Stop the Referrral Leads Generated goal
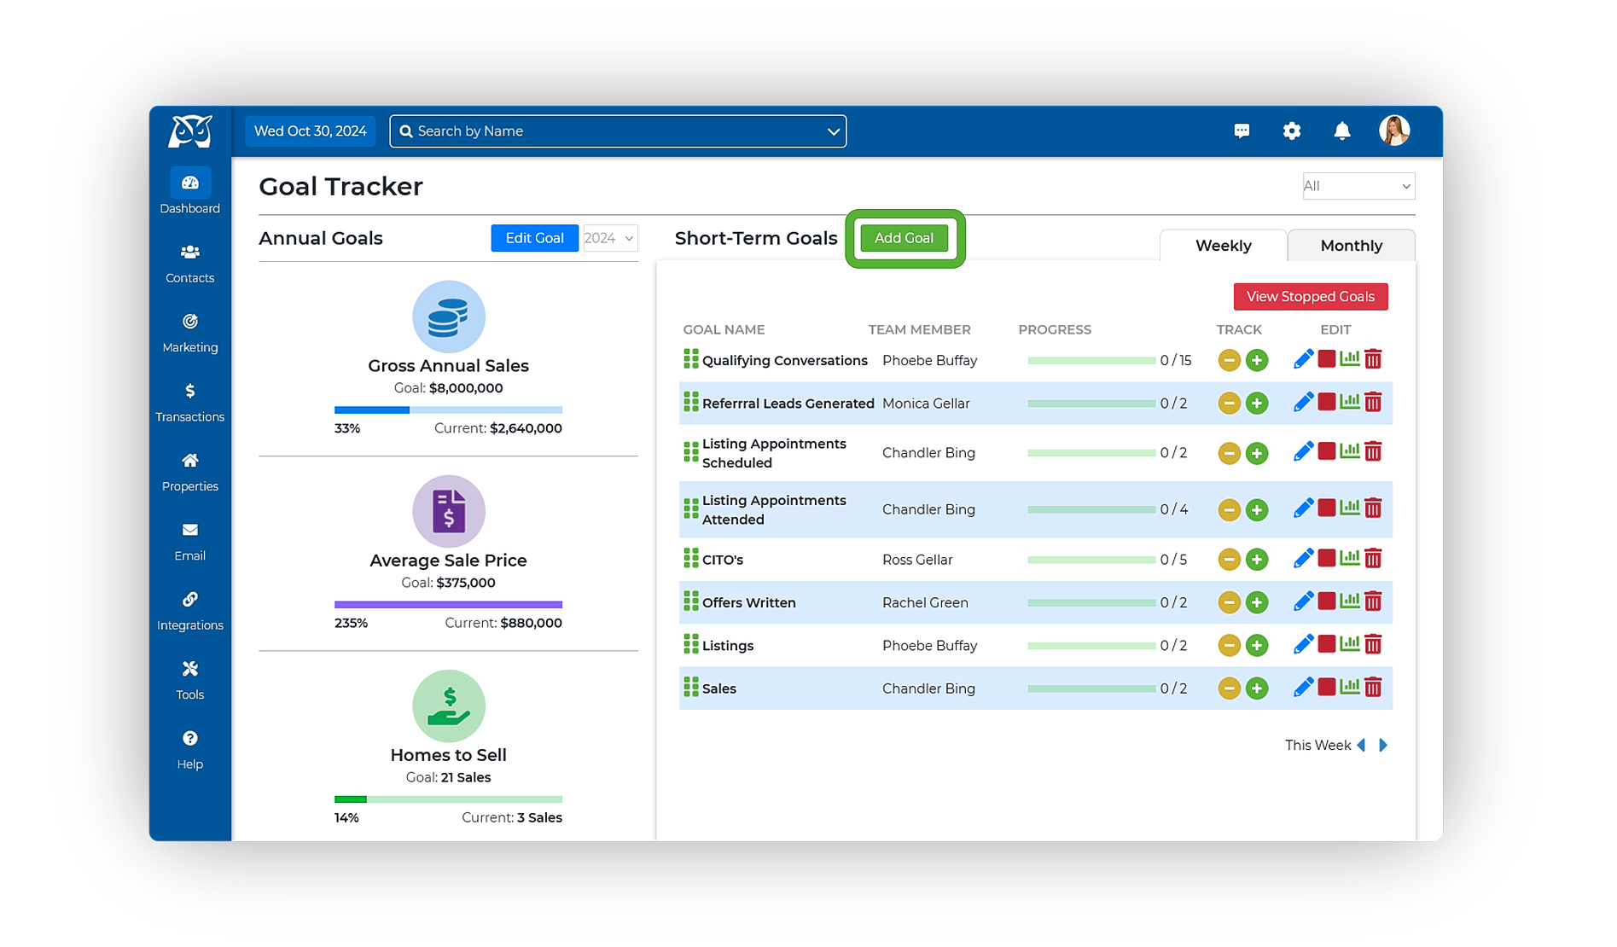Image resolution: width=1617 pixels, height=947 pixels. pos(1326,402)
